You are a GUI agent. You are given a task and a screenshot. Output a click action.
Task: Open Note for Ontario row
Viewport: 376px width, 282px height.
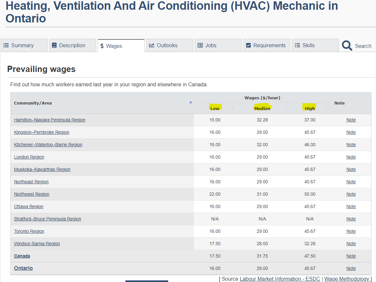[351, 268]
